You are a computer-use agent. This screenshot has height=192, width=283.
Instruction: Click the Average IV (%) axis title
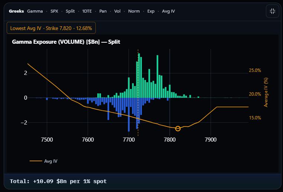[x=266, y=92]
